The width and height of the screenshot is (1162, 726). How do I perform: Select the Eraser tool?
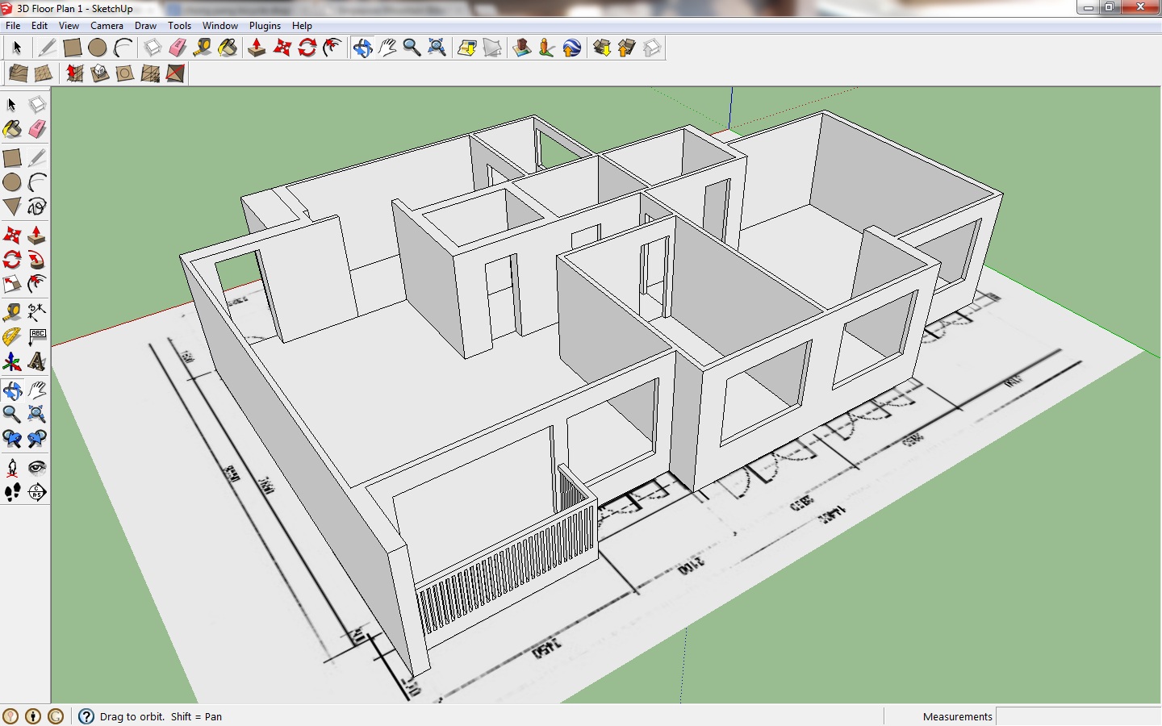coord(36,128)
